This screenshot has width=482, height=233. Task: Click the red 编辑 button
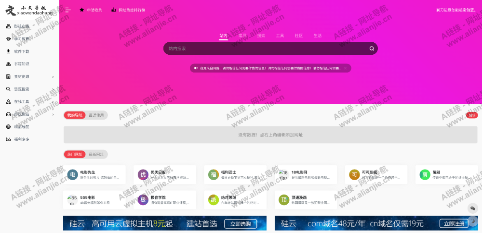[x=472, y=115]
